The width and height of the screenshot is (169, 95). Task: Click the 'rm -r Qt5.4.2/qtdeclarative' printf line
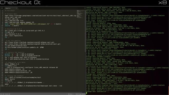tap(22, 56)
